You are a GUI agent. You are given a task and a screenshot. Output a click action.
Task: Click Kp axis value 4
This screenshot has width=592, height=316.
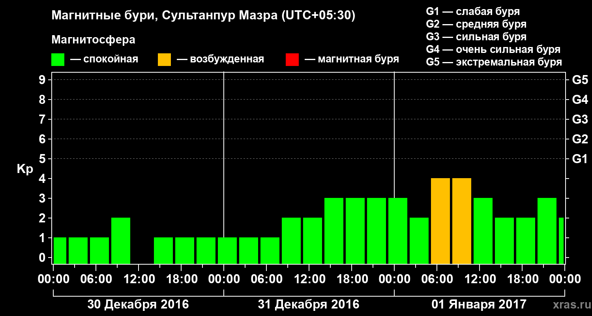pos(43,179)
